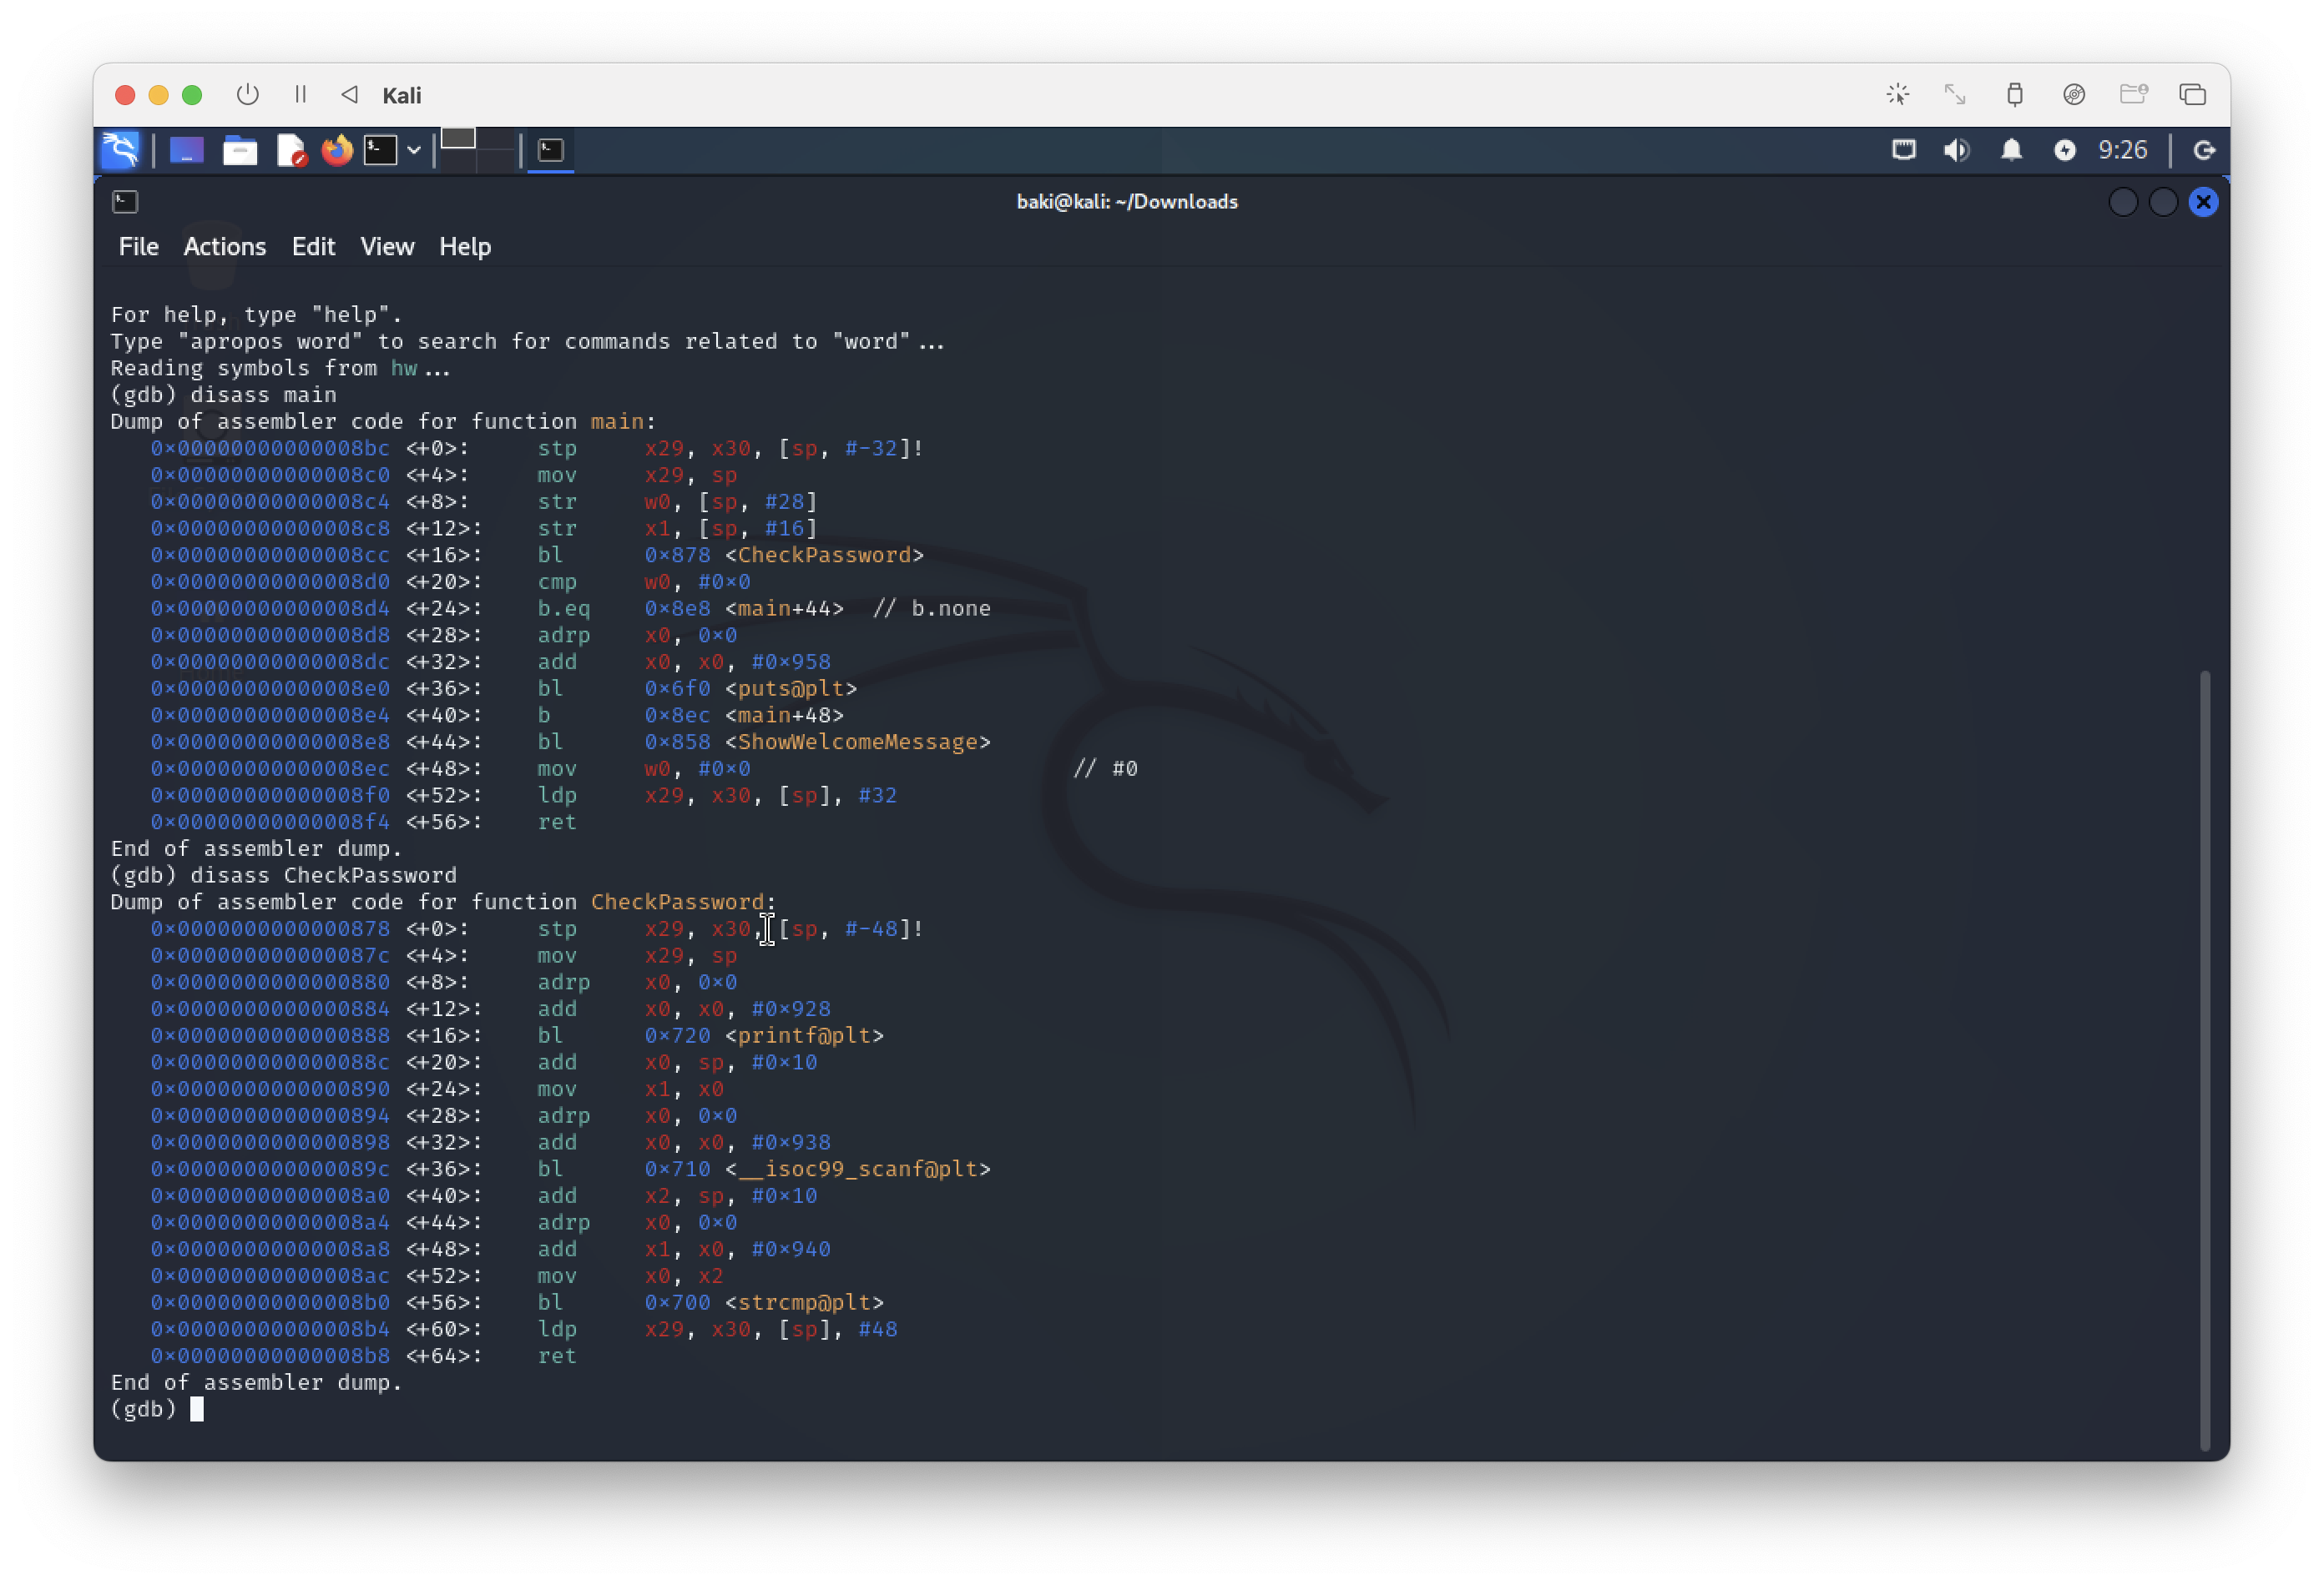Expand the terminal launcher dropdown arrow
The image size is (2324, 1585).
coord(414,150)
